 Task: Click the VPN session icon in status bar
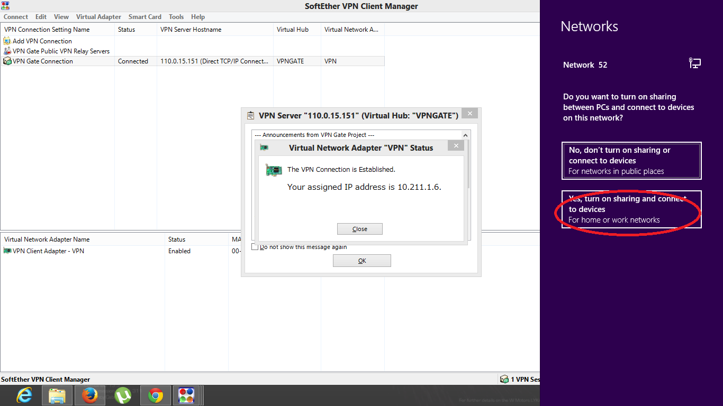(504, 379)
